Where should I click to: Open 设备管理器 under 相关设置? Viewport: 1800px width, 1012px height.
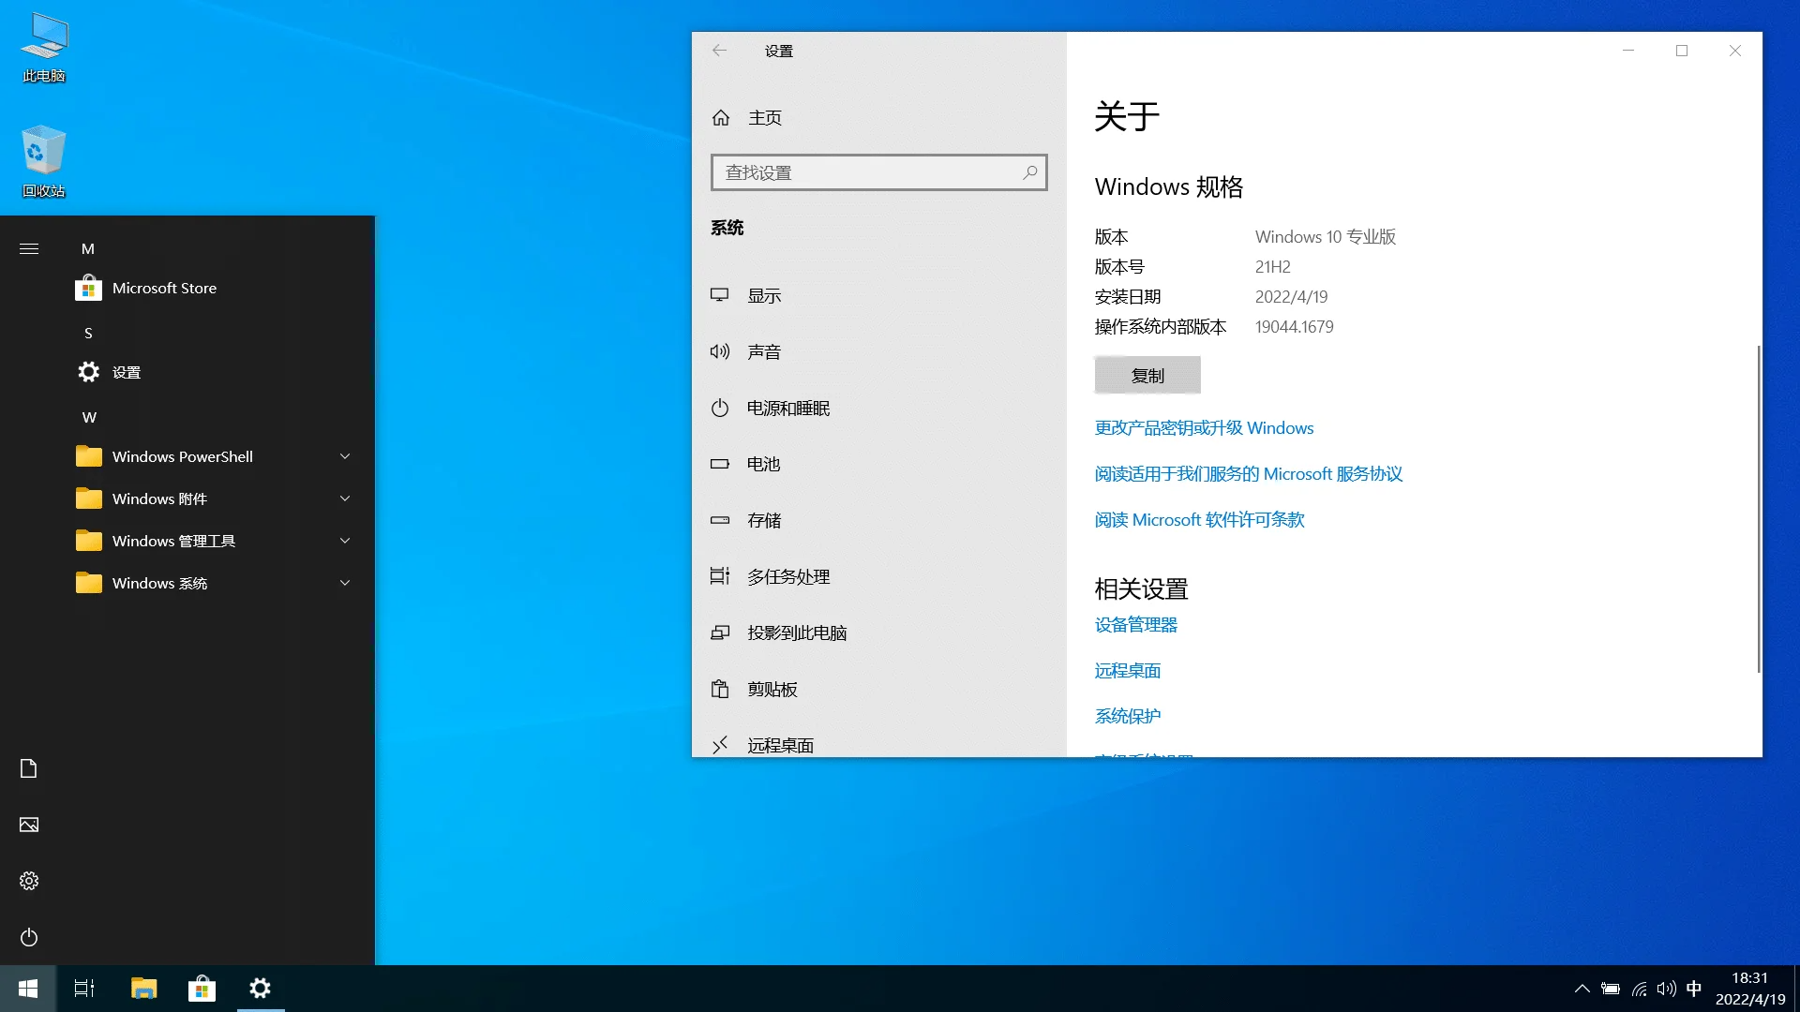coord(1135,624)
